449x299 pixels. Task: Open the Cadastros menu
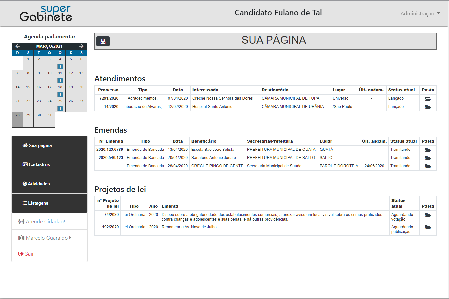(x=50, y=165)
